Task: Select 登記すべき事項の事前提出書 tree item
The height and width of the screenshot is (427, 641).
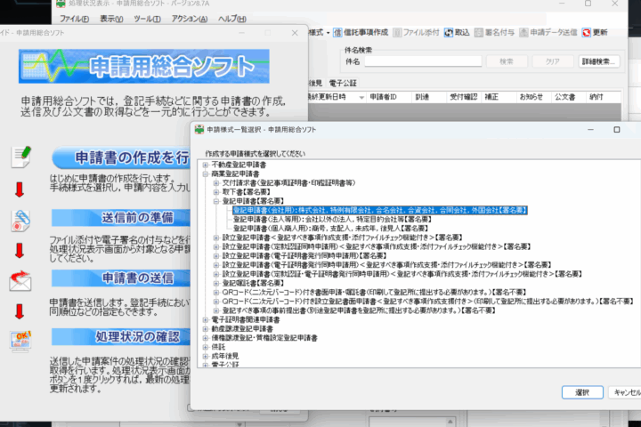Action: [359, 310]
